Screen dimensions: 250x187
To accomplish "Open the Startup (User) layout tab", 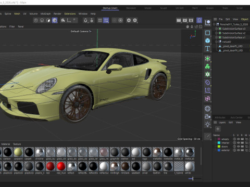I will tap(110, 8).
